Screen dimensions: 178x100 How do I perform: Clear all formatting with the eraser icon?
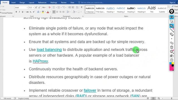point(50,7)
